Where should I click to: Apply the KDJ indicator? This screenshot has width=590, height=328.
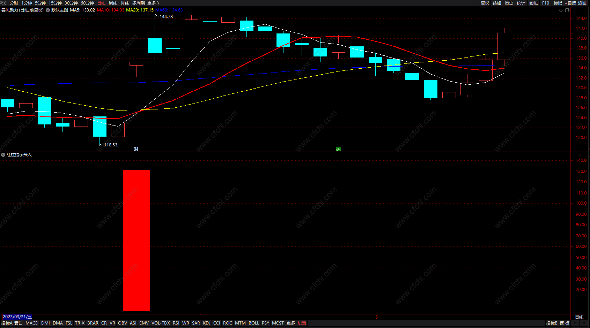pos(207,323)
